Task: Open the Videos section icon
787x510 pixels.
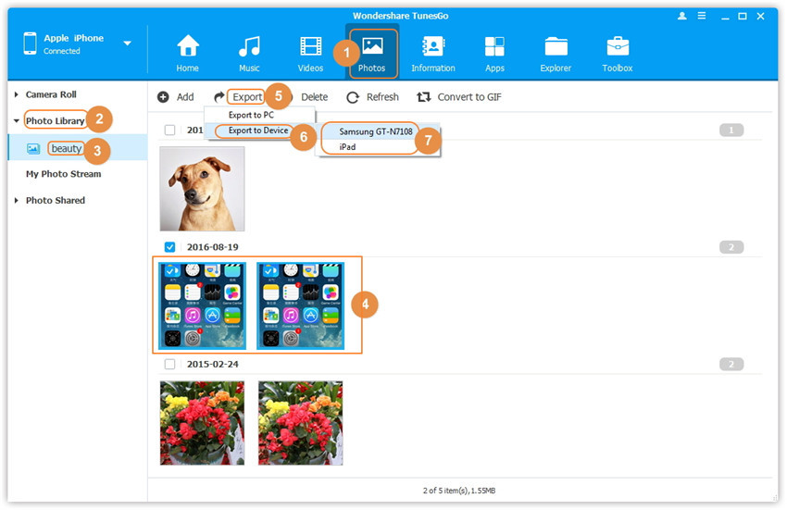Action: [x=310, y=47]
